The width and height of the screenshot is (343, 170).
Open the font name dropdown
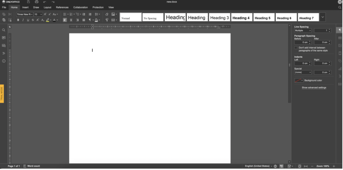point(25,14)
